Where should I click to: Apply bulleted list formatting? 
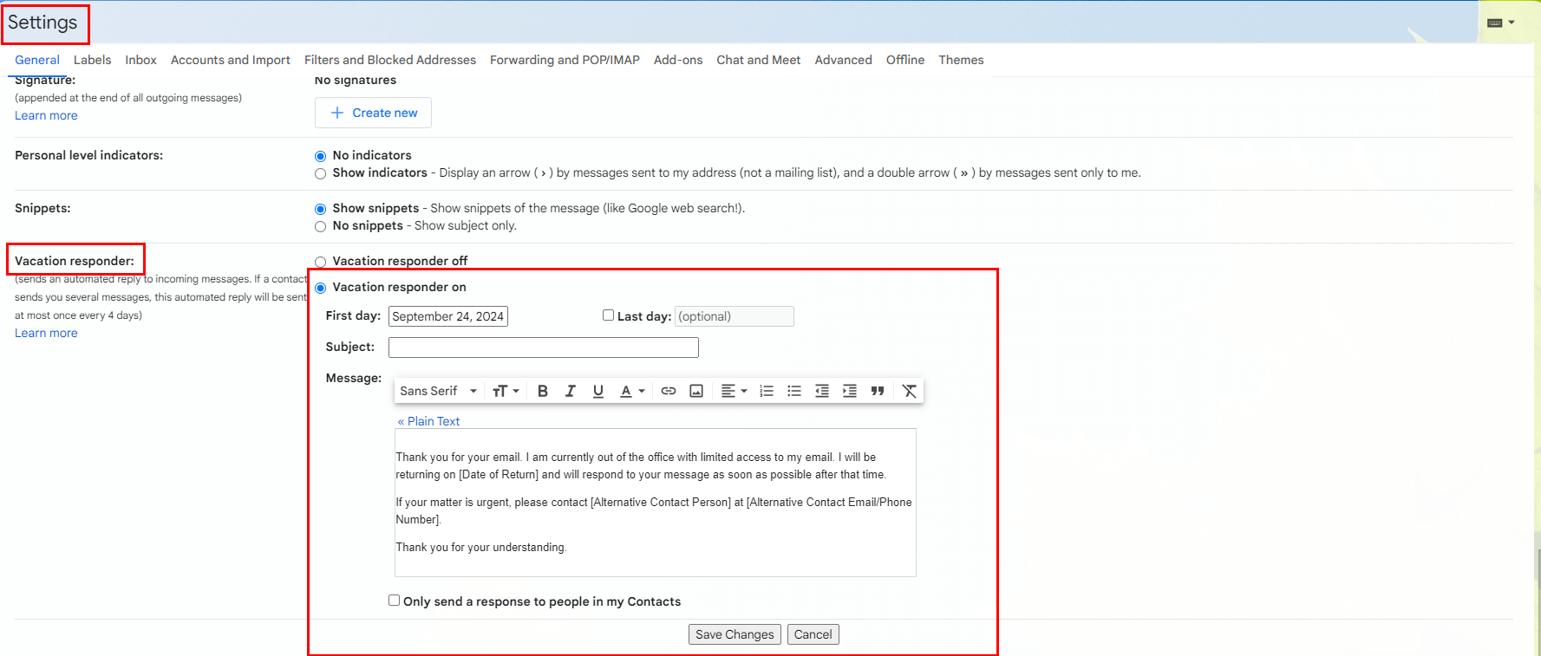click(794, 391)
